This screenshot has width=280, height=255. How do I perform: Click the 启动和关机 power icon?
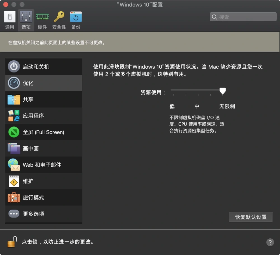pos(14,67)
